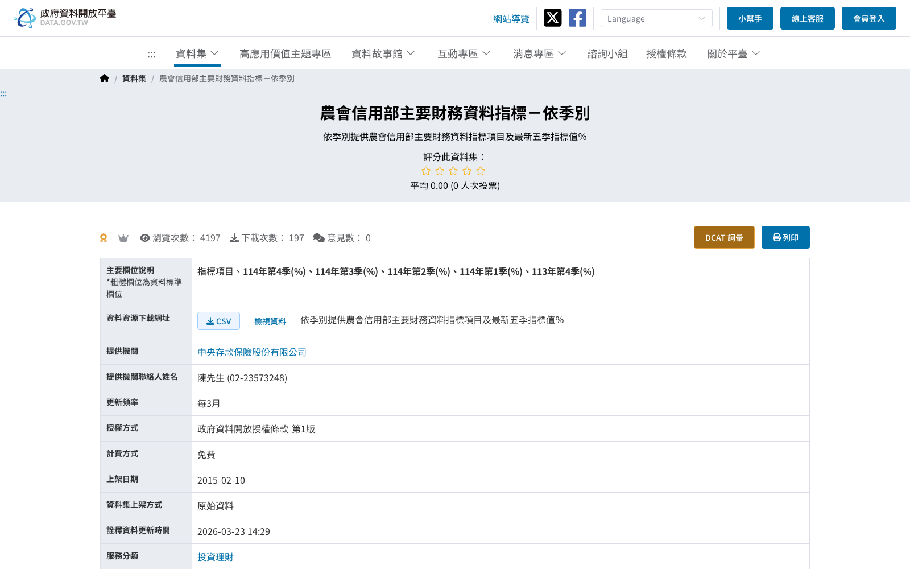Click contact text 陳先生 (02-23573248)
The image size is (910, 569).
[x=242, y=378]
